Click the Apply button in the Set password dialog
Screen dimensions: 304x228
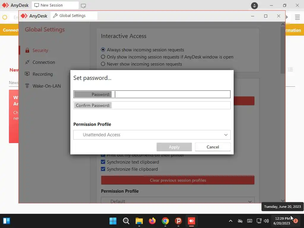coord(174,147)
